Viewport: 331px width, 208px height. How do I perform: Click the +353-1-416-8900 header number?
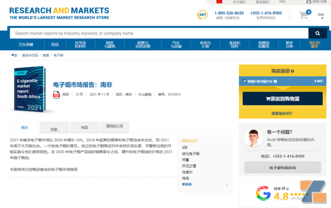click(x=266, y=13)
